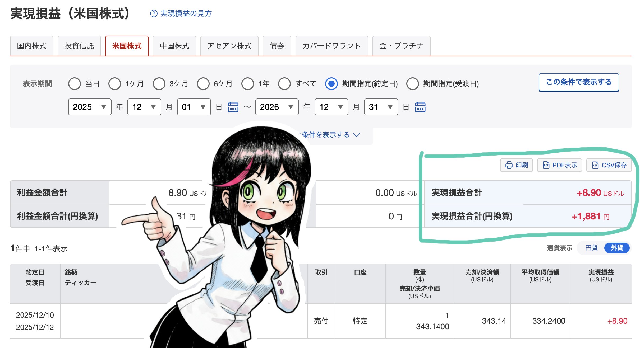
Task: Open the end date calendar picker icon
Action: point(420,107)
